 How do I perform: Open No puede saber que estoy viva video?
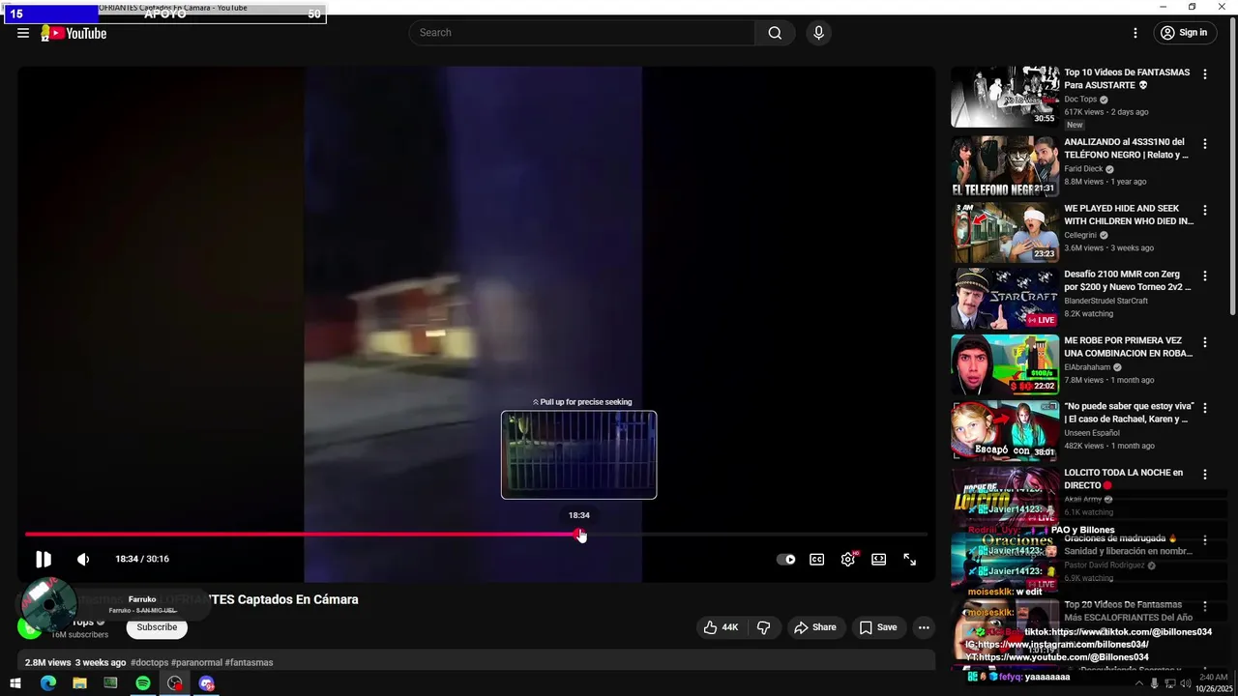coord(1129,413)
